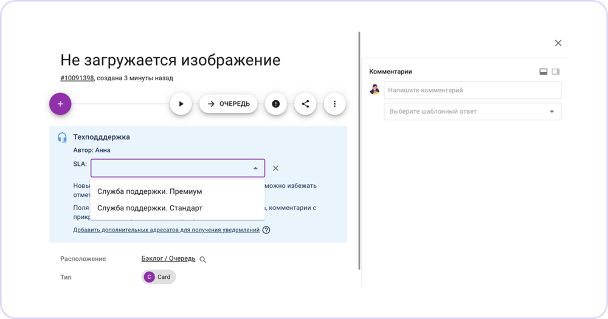Screen dimensions: 608x319
Task: Switch comments to bottom panel layout
Action: (543, 72)
